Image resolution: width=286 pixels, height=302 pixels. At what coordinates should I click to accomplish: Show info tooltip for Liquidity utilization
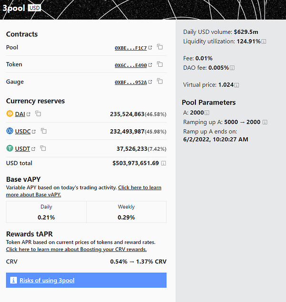[264, 42]
